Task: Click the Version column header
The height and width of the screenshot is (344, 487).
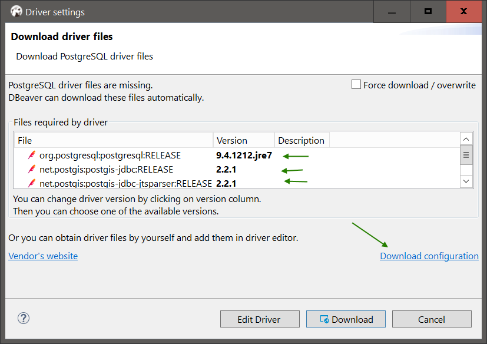Action: coord(244,140)
